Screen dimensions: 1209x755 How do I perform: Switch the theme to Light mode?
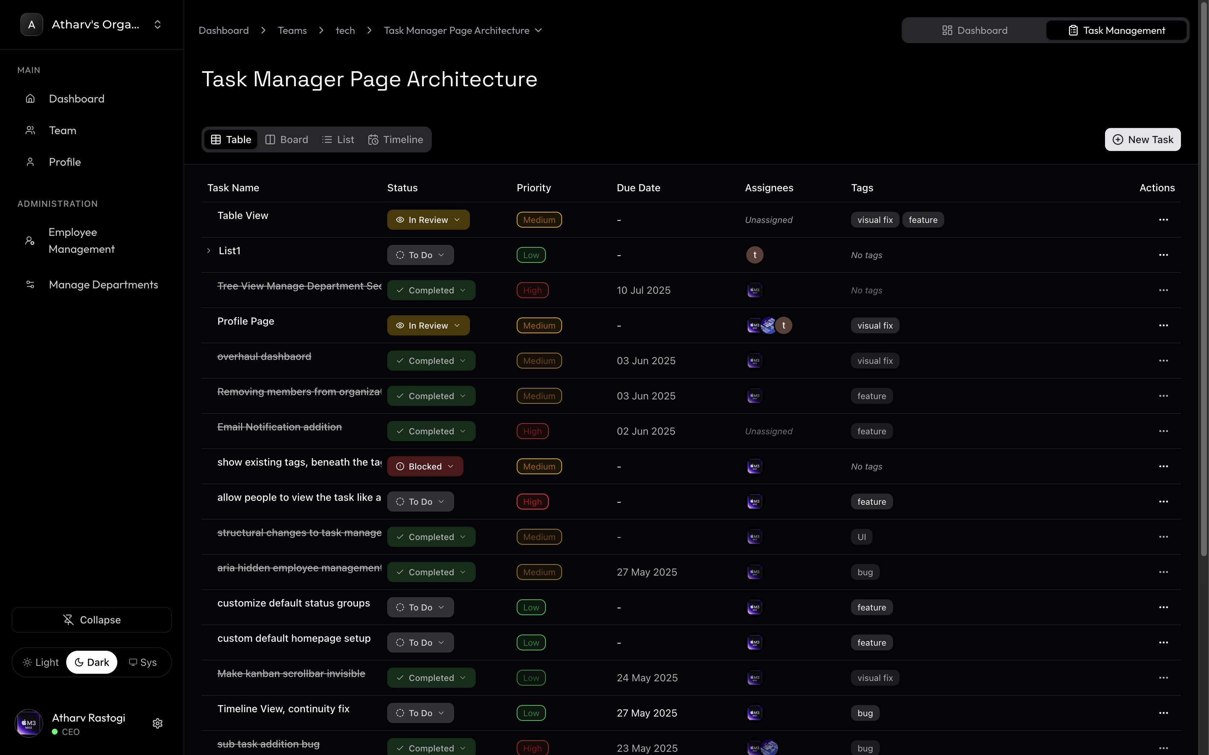coord(41,662)
